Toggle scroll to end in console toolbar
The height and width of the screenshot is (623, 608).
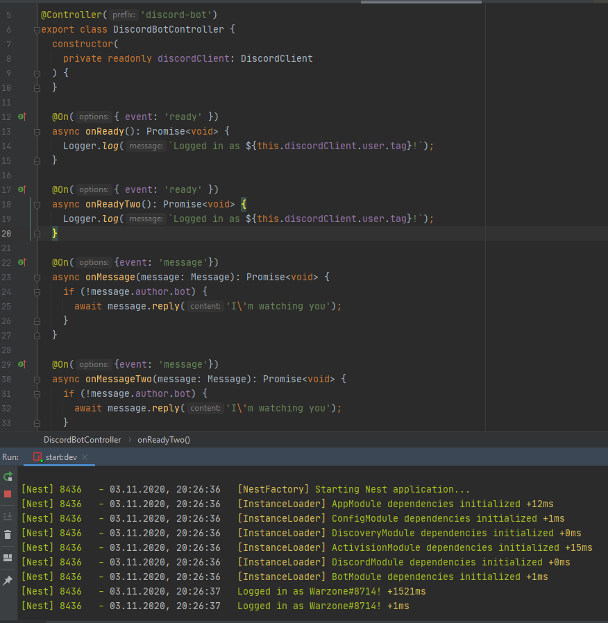(9, 515)
